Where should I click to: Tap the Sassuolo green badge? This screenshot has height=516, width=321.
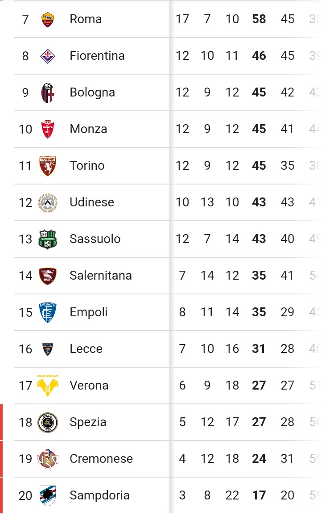tap(48, 239)
